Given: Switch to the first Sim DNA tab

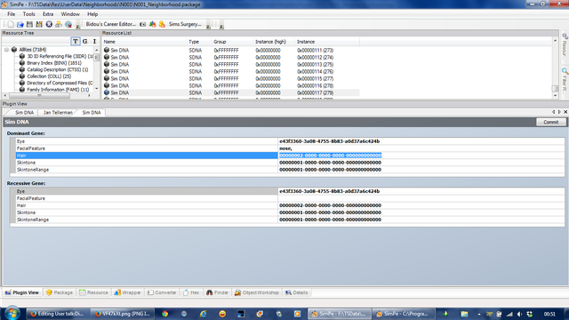Looking at the screenshot, I should pyautogui.click(x=24, y=113).
